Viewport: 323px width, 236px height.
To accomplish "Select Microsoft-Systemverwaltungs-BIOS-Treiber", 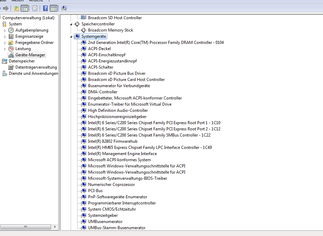I will coord(128,178).
